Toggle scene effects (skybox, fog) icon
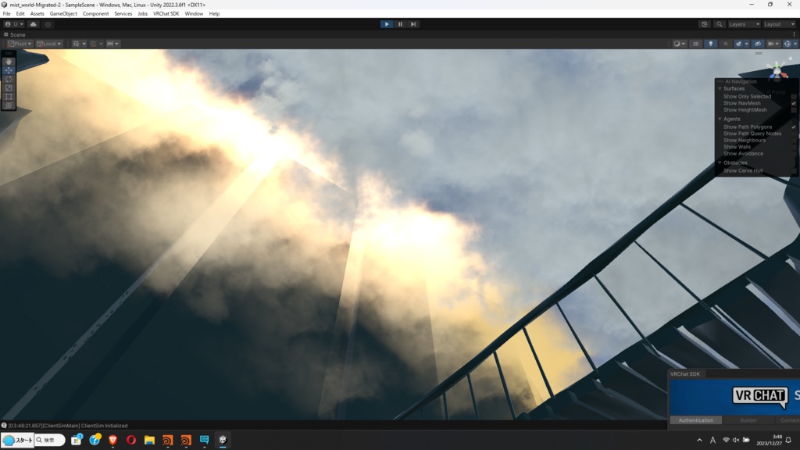 [738, 44]
